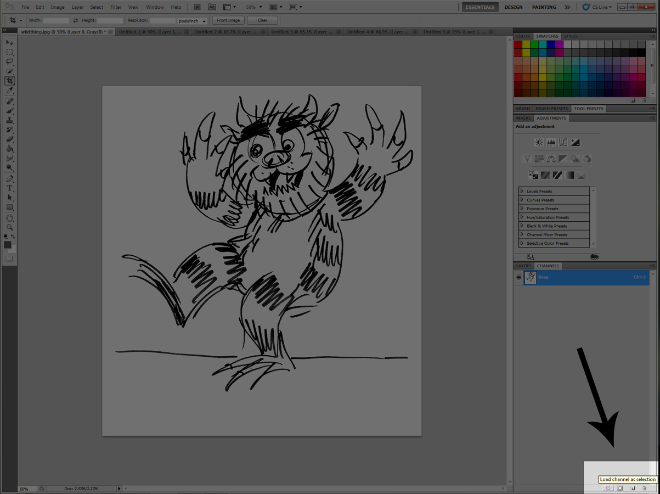660x494 pixels.
Task: Add a Gradient Map adjustment
Action: (x=569, y=175)
